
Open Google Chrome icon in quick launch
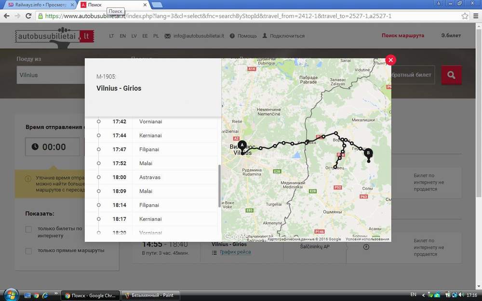(36, 295)
